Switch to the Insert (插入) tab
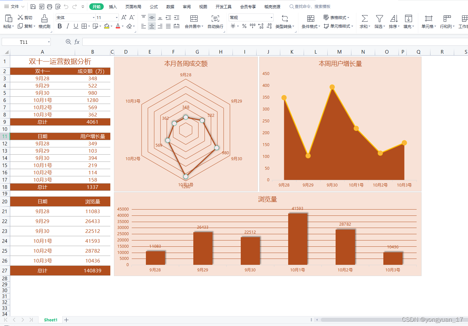The height and width of the screenshot is (326, 468). coord(113,7)
